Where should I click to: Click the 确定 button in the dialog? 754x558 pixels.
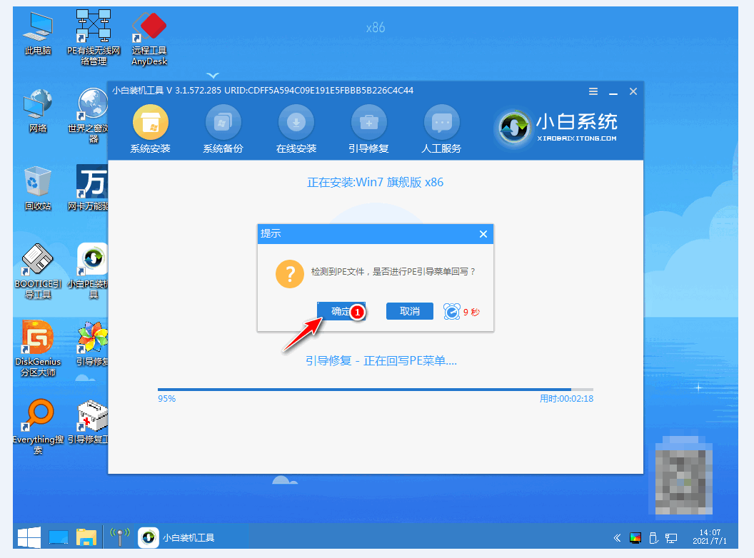click(341, 311)
